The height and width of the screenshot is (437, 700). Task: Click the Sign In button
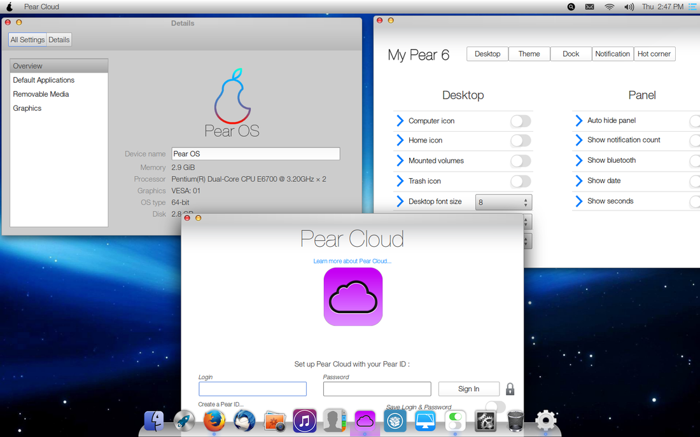coord(469,389)
